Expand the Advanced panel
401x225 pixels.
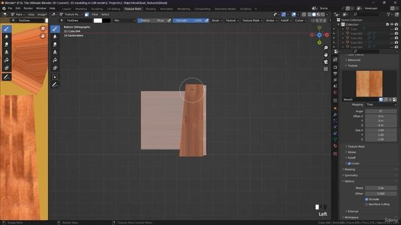point(353,60)
